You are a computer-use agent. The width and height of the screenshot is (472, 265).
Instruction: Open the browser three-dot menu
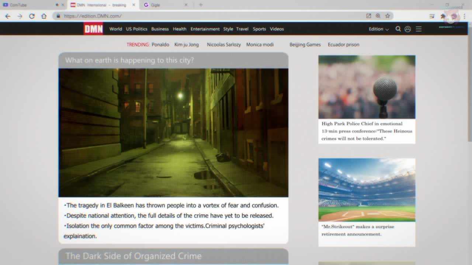pos(464,16)
